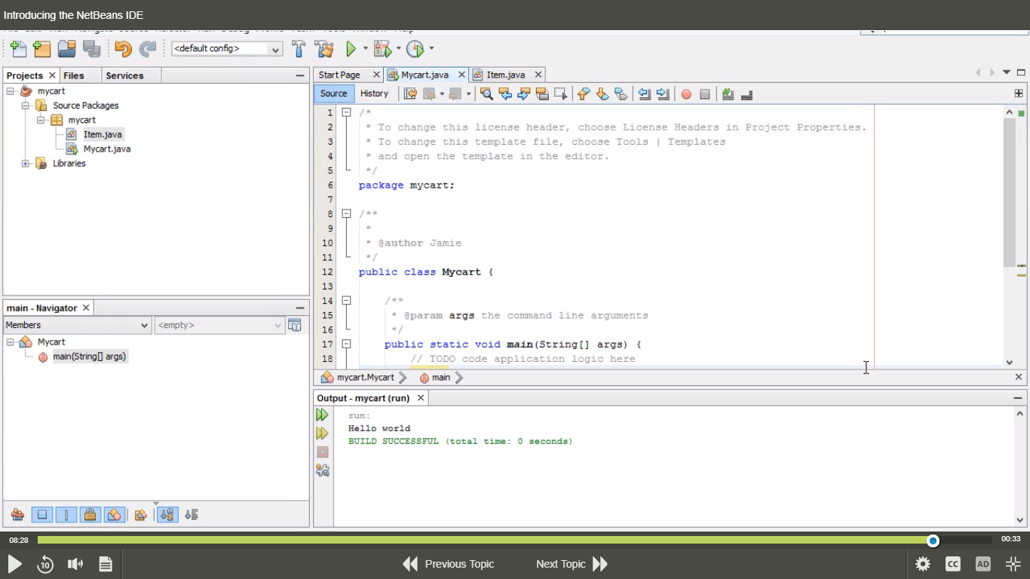
Task: Select Mycart.java in project tree
Action: (x=106, y=149)
